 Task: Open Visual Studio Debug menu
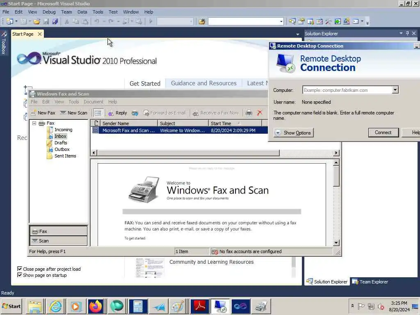point(49,12)
